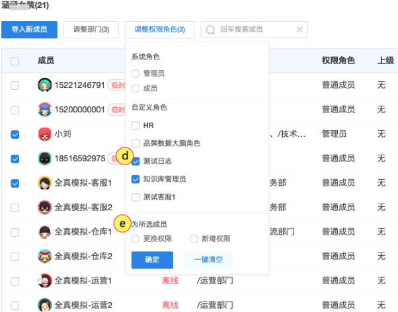
Task: Choose the 更换权限 radio option
Action: coord(136,239)
